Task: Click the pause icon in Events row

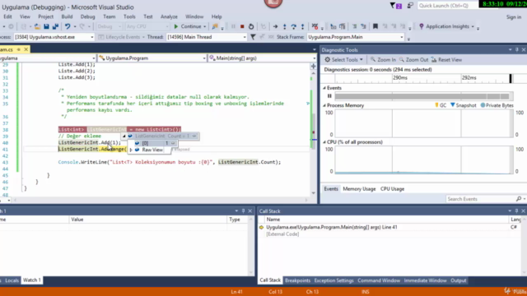Action: 329,96
